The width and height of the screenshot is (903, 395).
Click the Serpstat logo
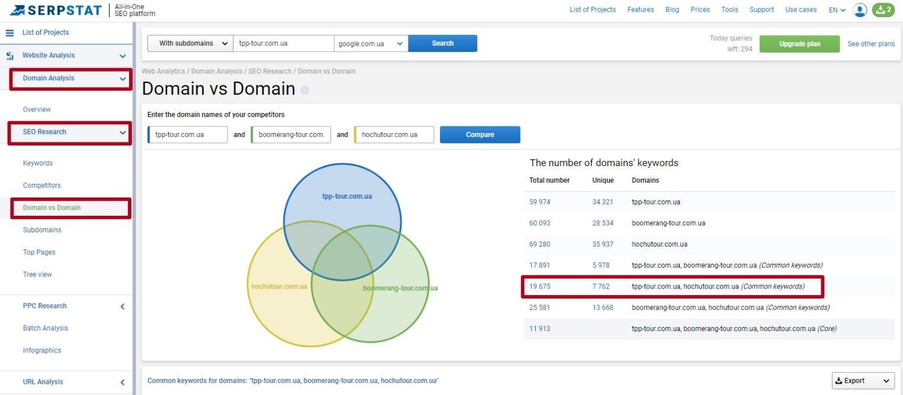click(56, 10)
